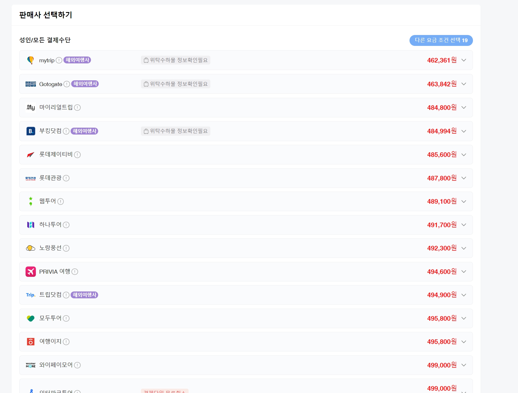Select the 491,700원 price for 하나투어
The width and height of the screenshot is (518, 393).
click(442, 225)
